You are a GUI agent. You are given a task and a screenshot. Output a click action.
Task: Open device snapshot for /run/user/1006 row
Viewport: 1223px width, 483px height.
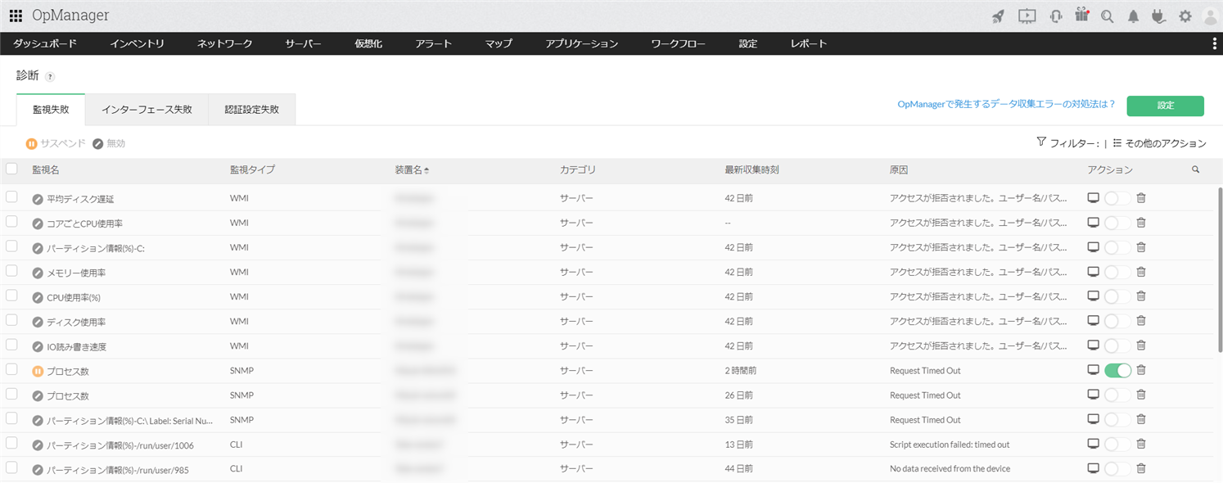[1093, 444]
